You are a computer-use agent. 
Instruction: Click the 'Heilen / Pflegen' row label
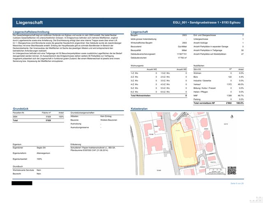point(201,92)
